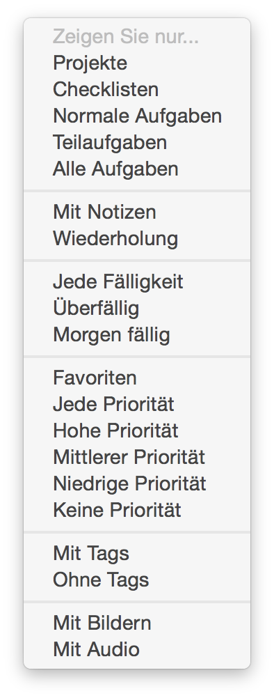The height and width of the screenshot is (698, 274).
Task: Filter by Normale Aufgaben
Action: [137, 116]
